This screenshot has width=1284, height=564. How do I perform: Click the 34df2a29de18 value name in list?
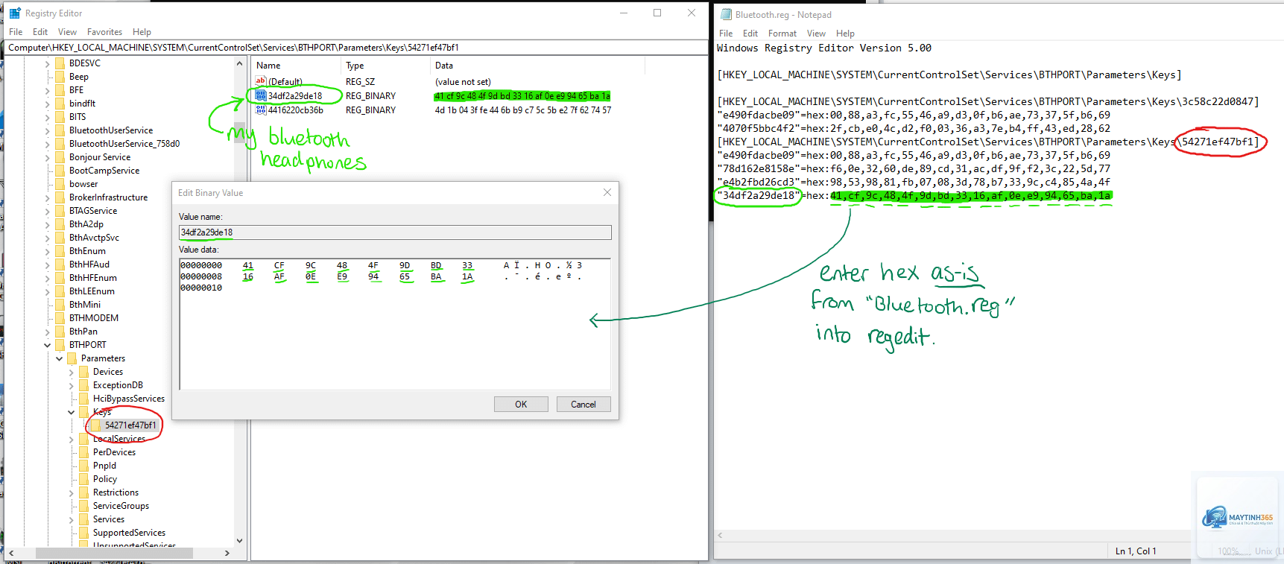[295, 96]
